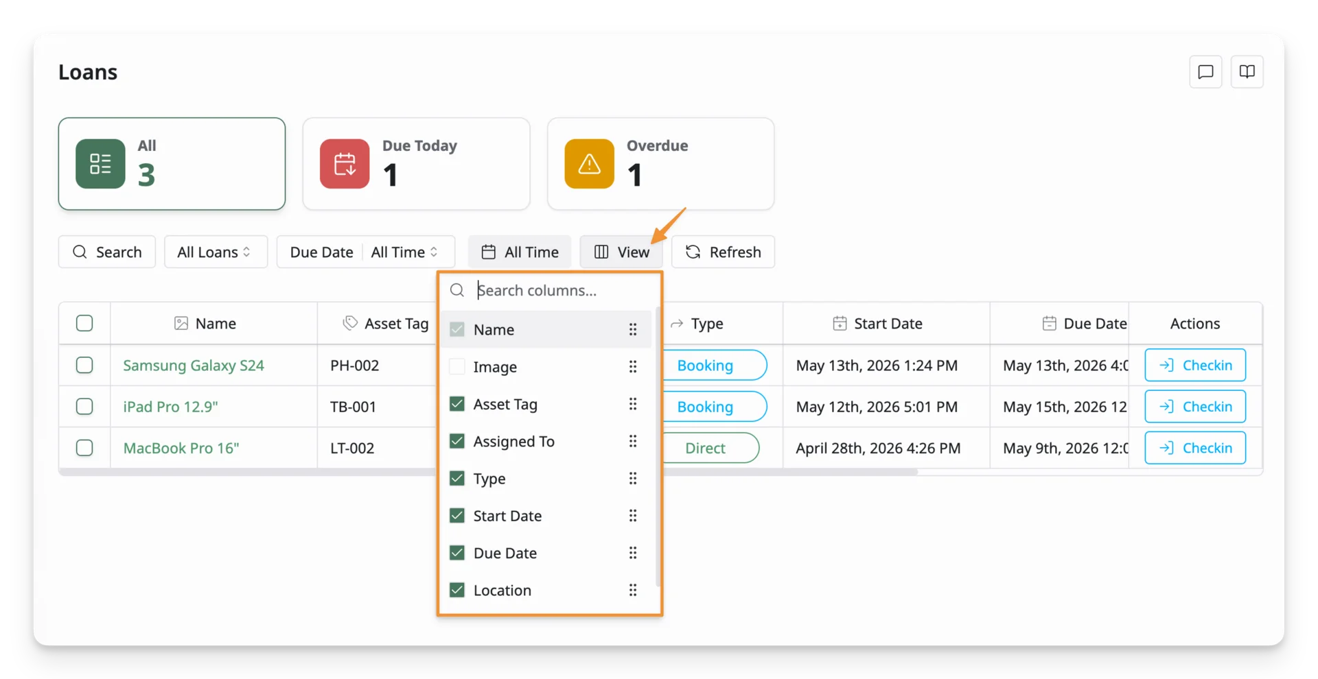Select the Overdue summary card
This screenshot has width=1318, height=679.
(x=660, y=164)
